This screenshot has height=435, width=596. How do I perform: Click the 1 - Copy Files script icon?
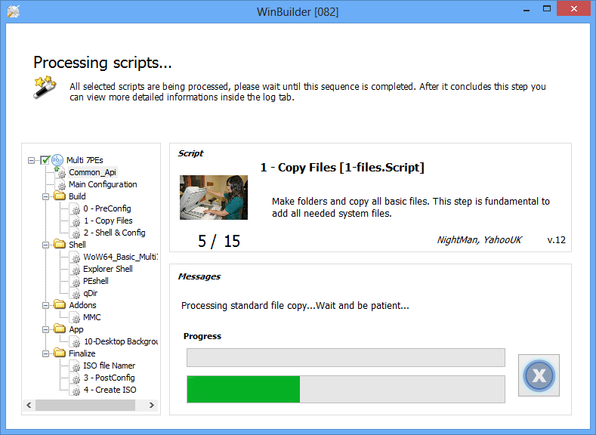click(x=75, y=221)
